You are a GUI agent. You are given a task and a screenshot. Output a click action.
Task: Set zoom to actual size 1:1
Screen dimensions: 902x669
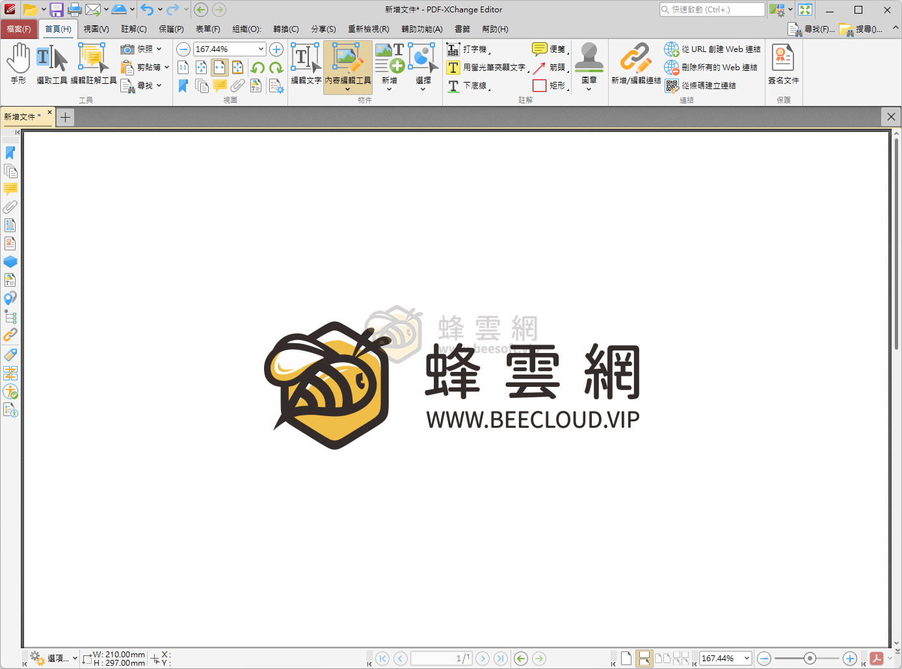[x=183, y=68]
